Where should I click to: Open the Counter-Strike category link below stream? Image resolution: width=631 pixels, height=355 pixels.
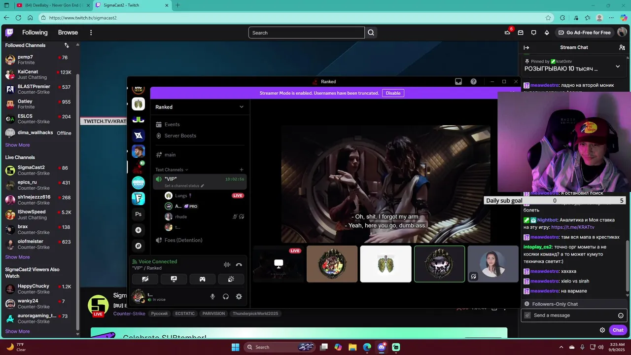(129, 314)
